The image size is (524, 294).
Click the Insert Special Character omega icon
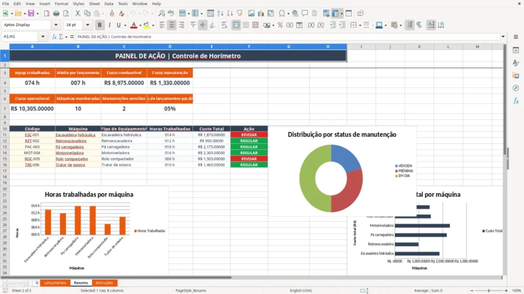[x=282, y=13]
